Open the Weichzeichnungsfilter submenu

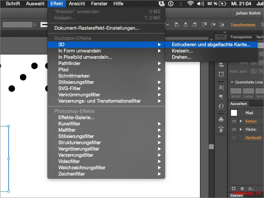point(106,168)
